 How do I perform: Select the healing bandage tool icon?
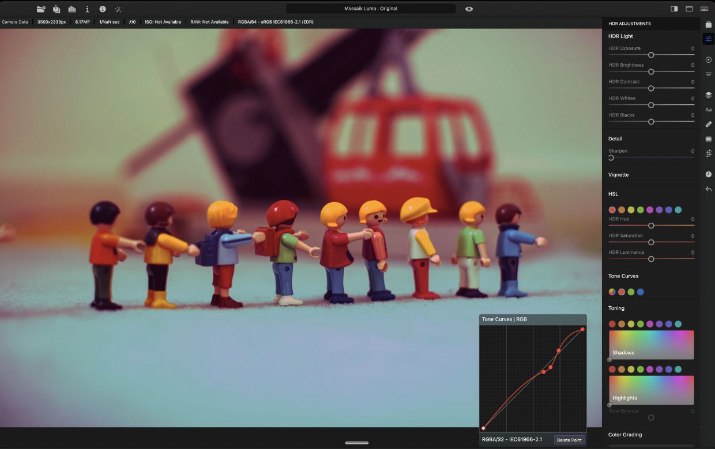[708, 124]
